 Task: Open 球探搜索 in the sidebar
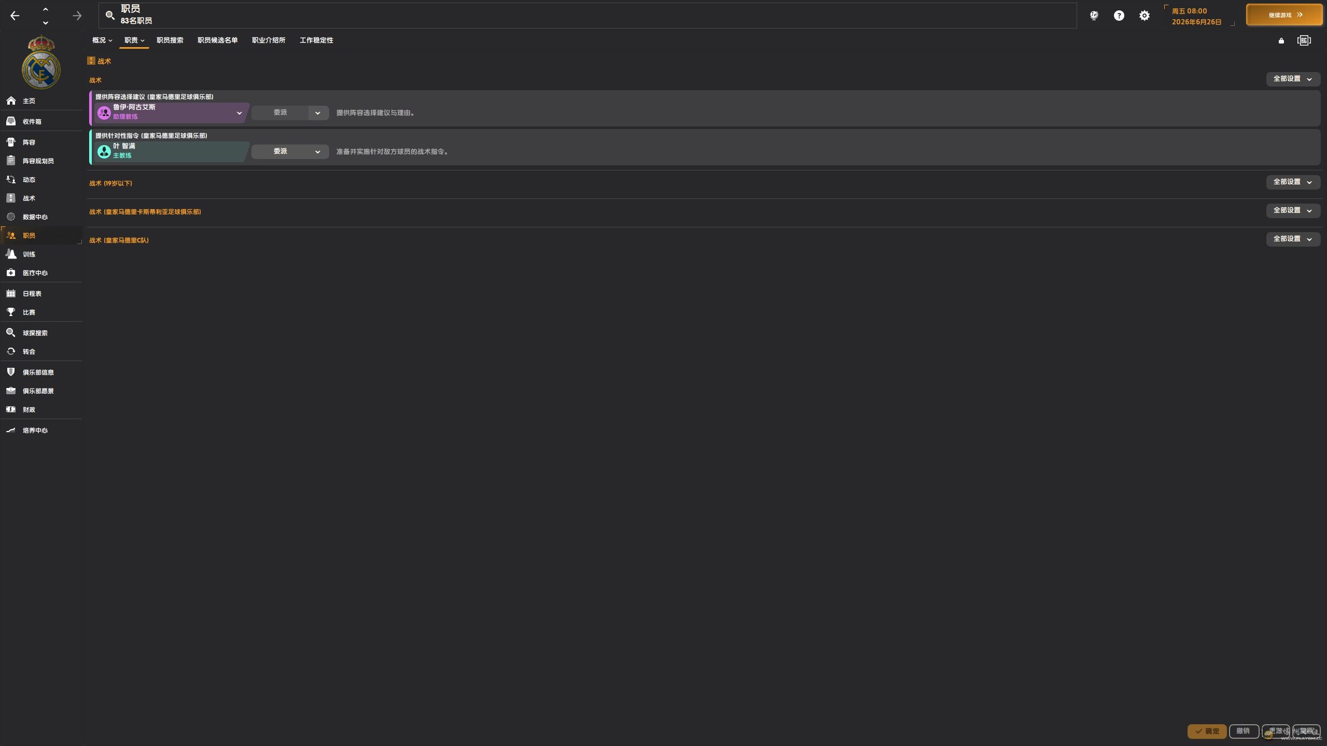point(35,333)
